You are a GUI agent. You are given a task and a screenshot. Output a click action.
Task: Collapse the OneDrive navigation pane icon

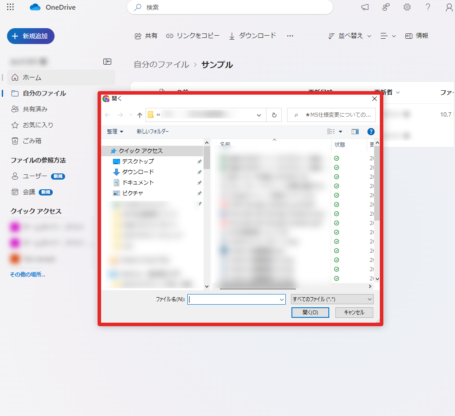pos(107,62)
